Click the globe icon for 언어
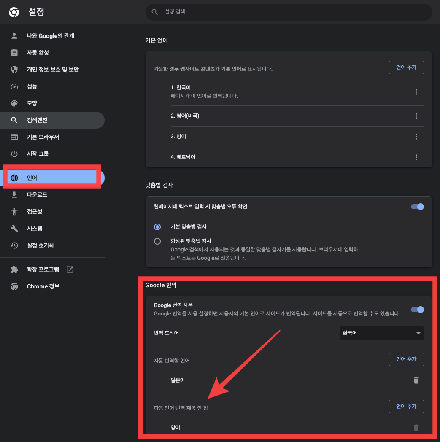440x442 pixels. (14, 178)
